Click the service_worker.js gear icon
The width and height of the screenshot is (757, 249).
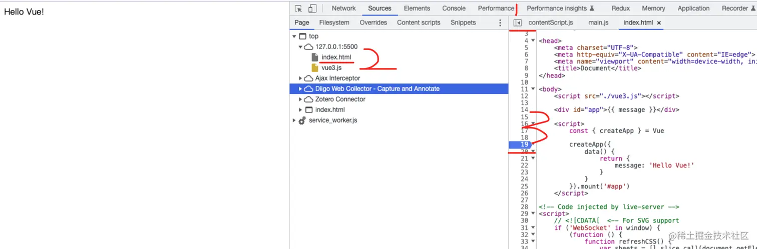click(302, 120)
